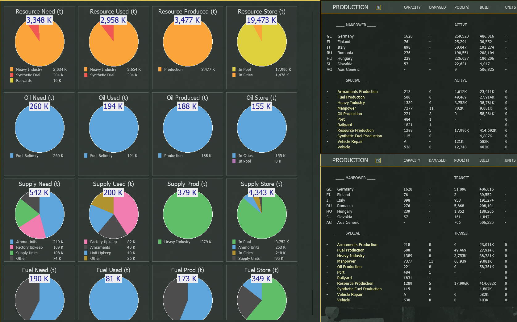Open Armaments Production in the ACTIVE special list

(357, 92)
